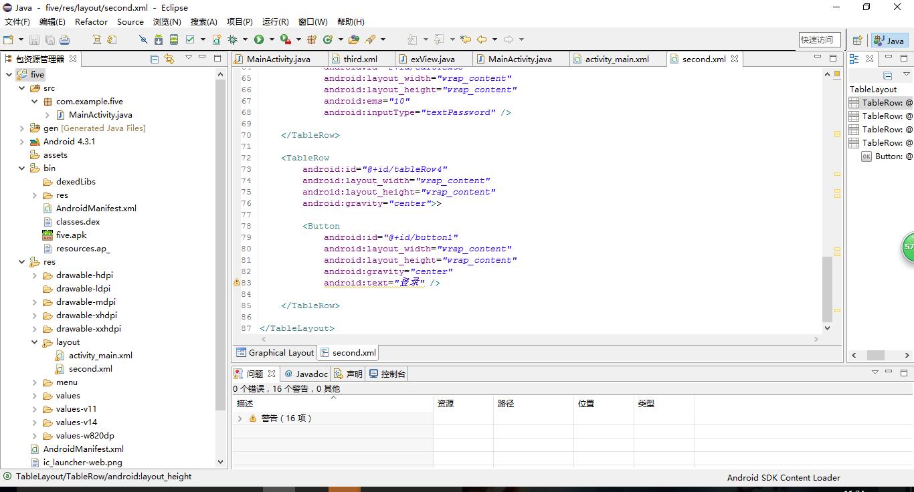Click the New Java Class icon
Image resolution: width=914 pixels, height=492 pixels.
pos(328,39)
